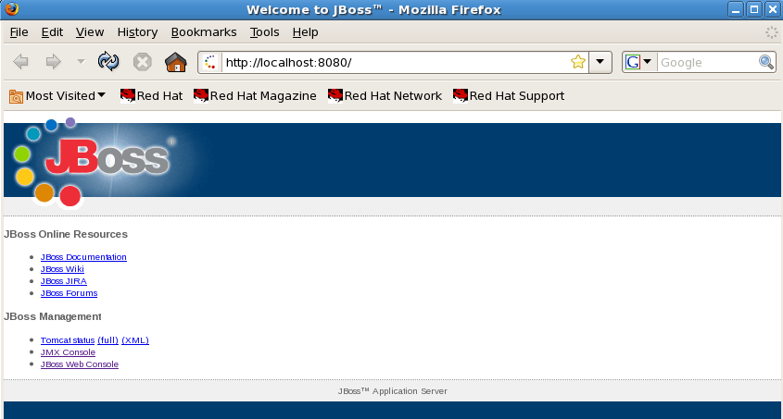Open the JBoss JIRA link

coord(63,281)
